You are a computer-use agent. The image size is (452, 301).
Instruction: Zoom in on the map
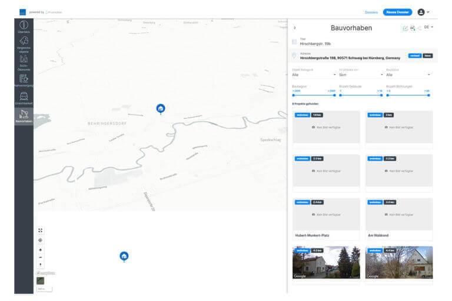coord(40,250)
